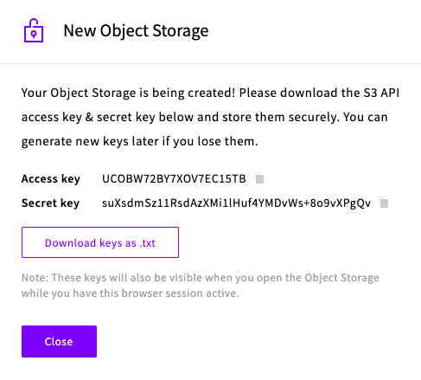Copy the access key with its copy icon
The image size is (421, 380).
coord(258,178)
